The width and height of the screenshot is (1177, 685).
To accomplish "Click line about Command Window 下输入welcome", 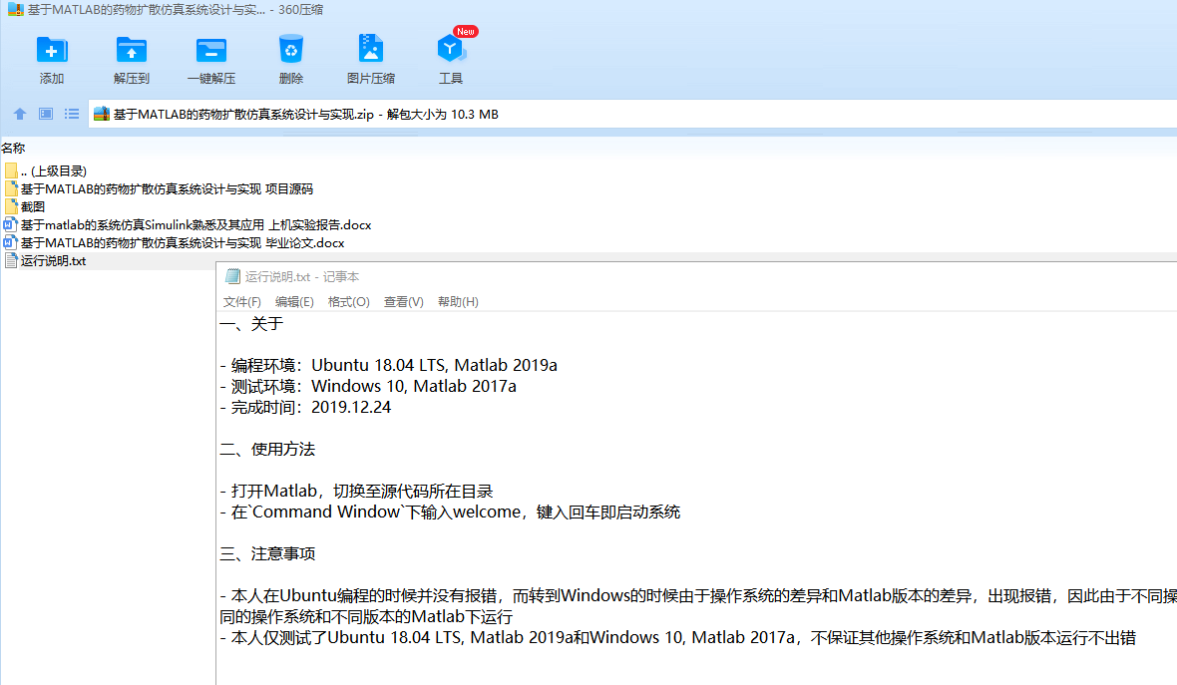I will tap(451, 513).
